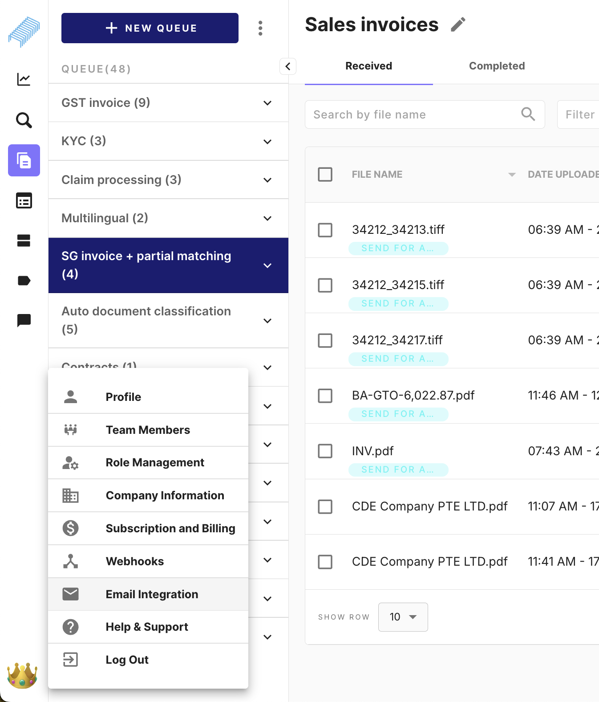
Task: Toggle the select-all files checkbox
Action: (x=325, y=174)
